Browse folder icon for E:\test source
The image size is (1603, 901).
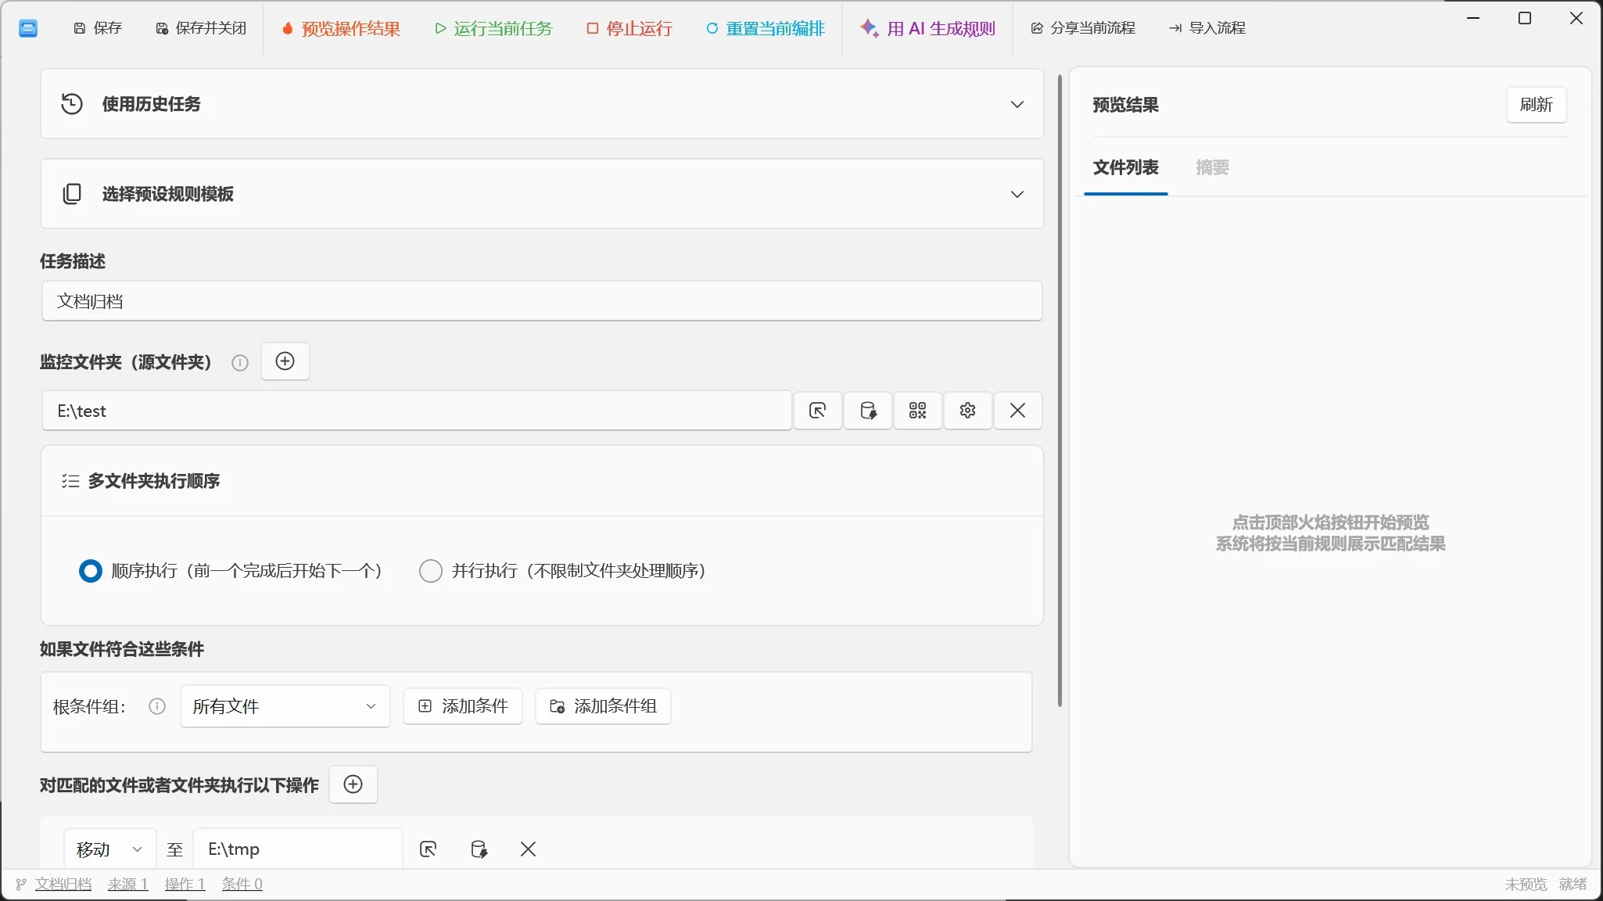point(818,411)
